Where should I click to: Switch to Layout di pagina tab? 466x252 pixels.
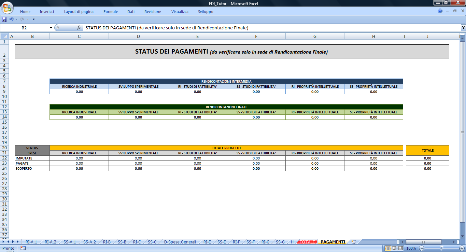point(79,12)
